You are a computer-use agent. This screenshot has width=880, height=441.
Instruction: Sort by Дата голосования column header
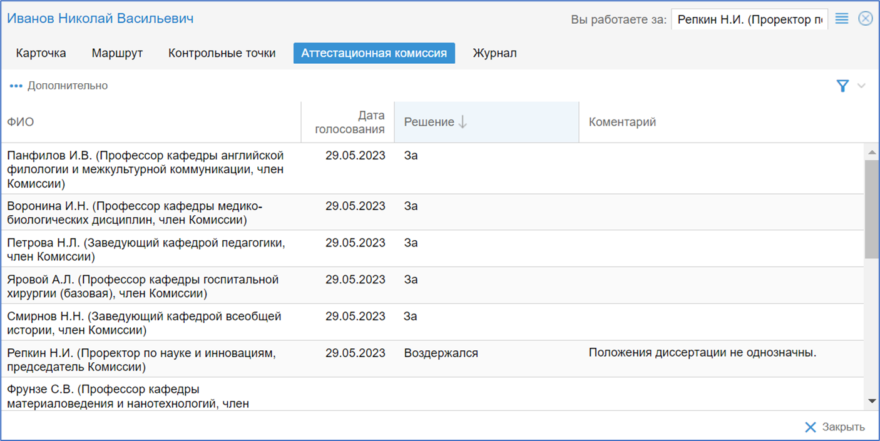pos(349,122)
